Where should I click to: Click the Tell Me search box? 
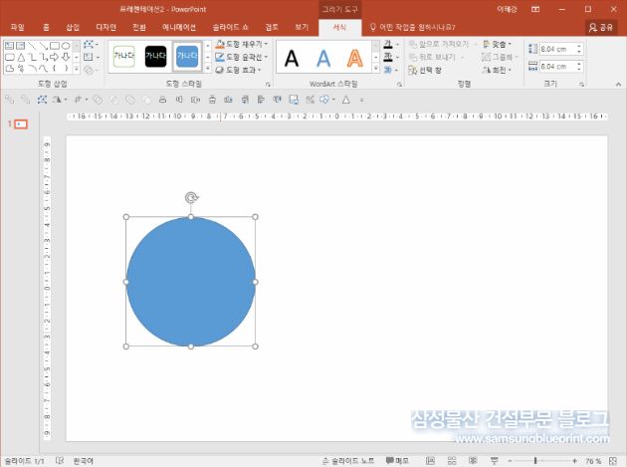413,27
